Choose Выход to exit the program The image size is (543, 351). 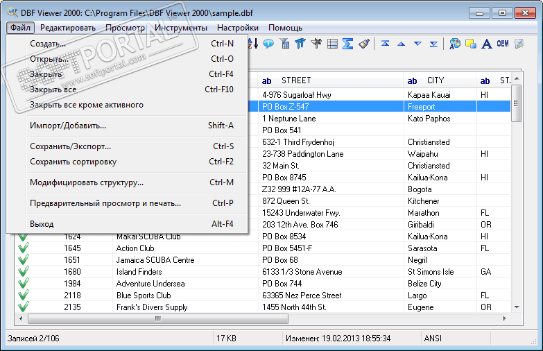[132, 224]
